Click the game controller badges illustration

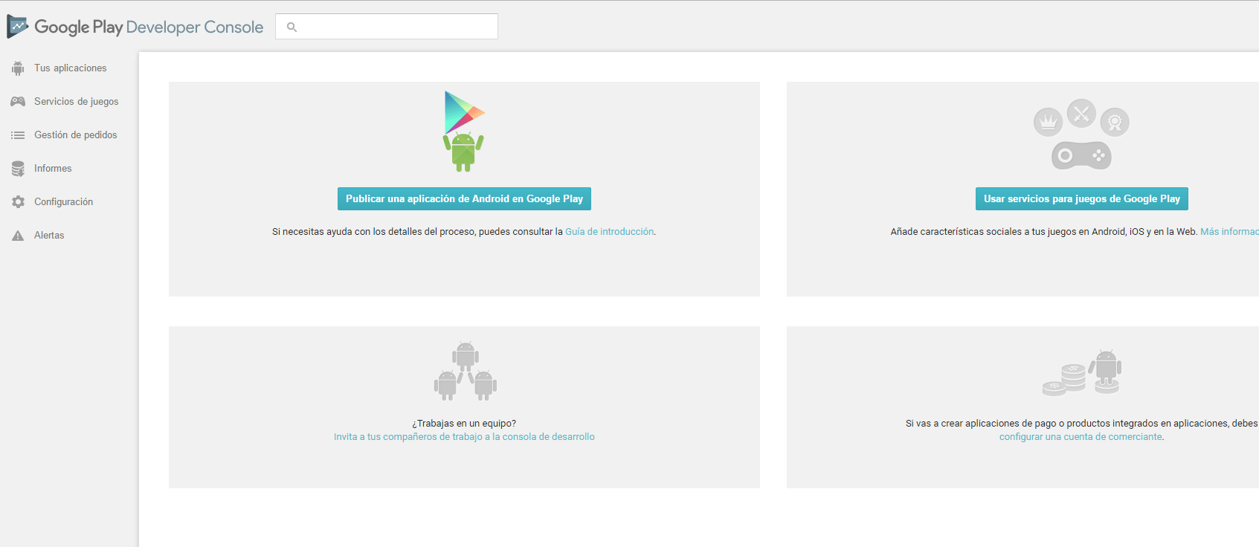(1081, 134)
